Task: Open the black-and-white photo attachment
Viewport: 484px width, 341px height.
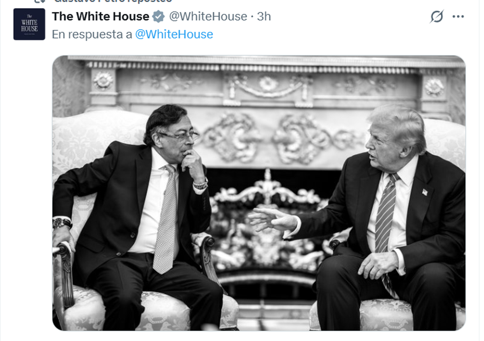Action: [259, 193]
